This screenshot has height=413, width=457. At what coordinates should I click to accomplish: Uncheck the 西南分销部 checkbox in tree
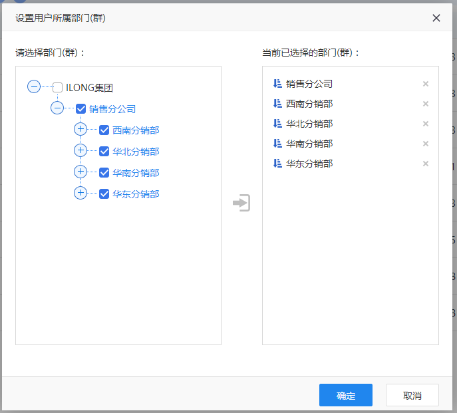[x=104, y=130]
